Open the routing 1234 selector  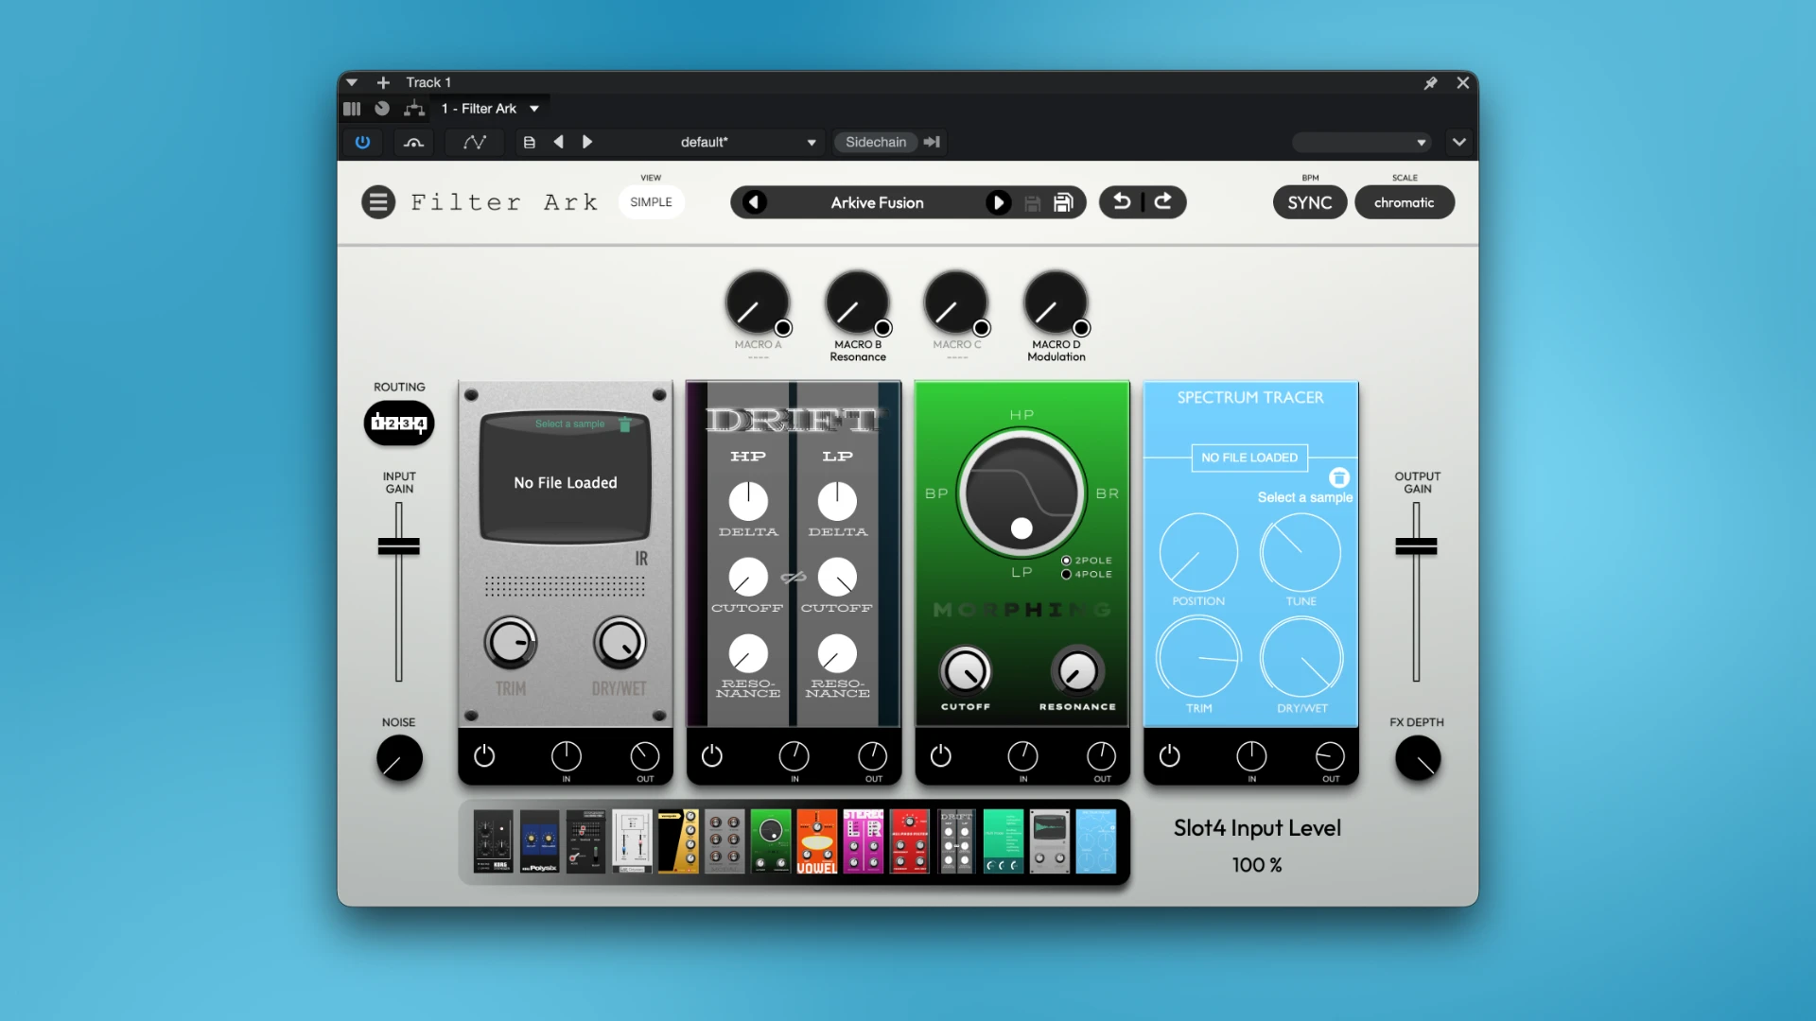399,423
